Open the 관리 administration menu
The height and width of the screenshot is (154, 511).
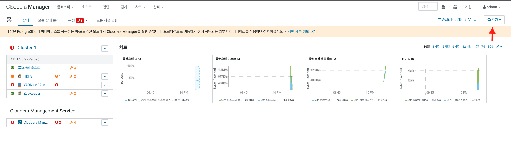tap(158, 7)
